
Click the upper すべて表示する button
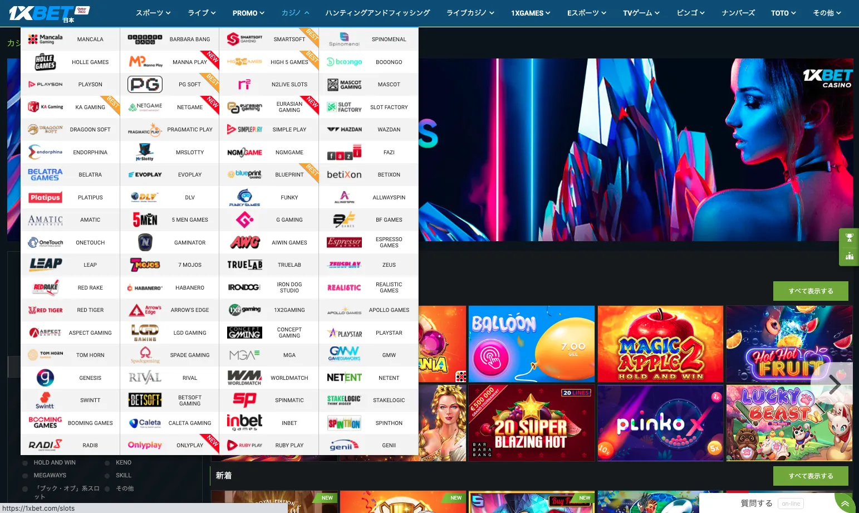pyautogui.click(x=811, y=291)
